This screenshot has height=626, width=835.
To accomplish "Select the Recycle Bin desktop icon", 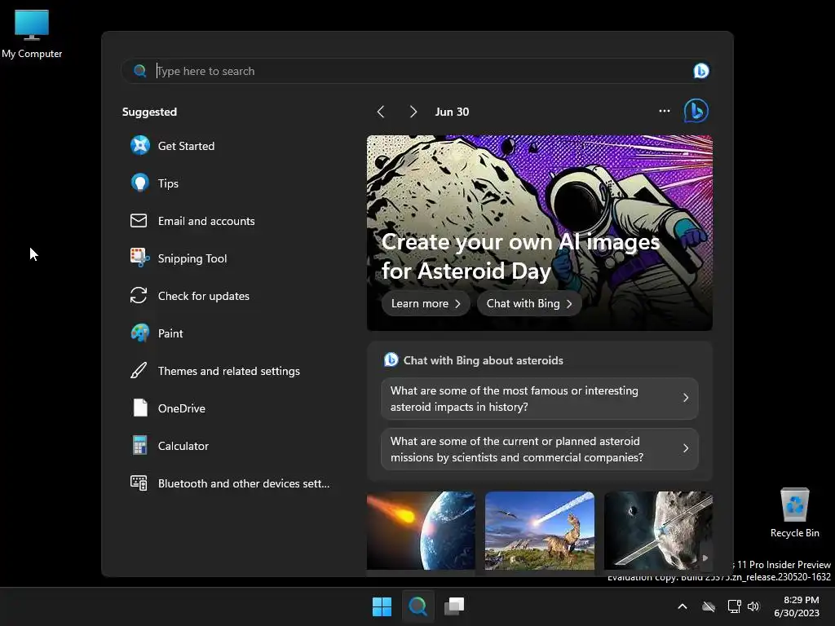I will (x=794, y=513).
